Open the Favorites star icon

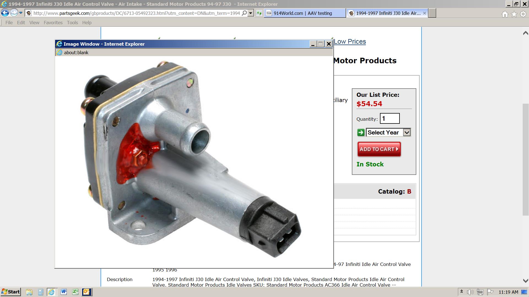[x=514, y=14]
